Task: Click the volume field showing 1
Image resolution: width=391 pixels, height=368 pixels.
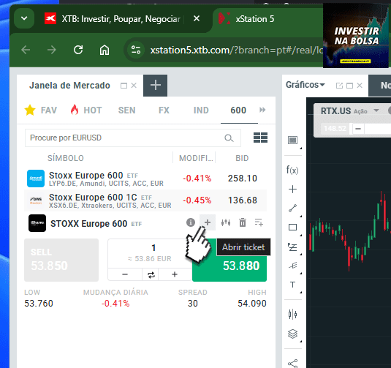Action: point(153,248)
